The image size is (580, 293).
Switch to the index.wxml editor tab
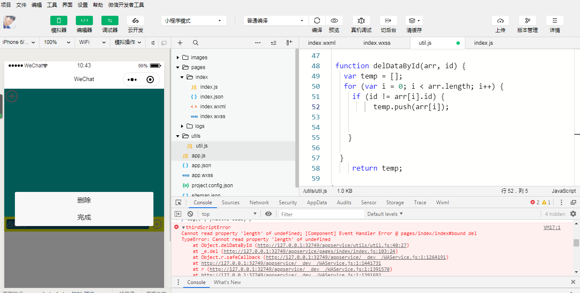pos(322,43)
